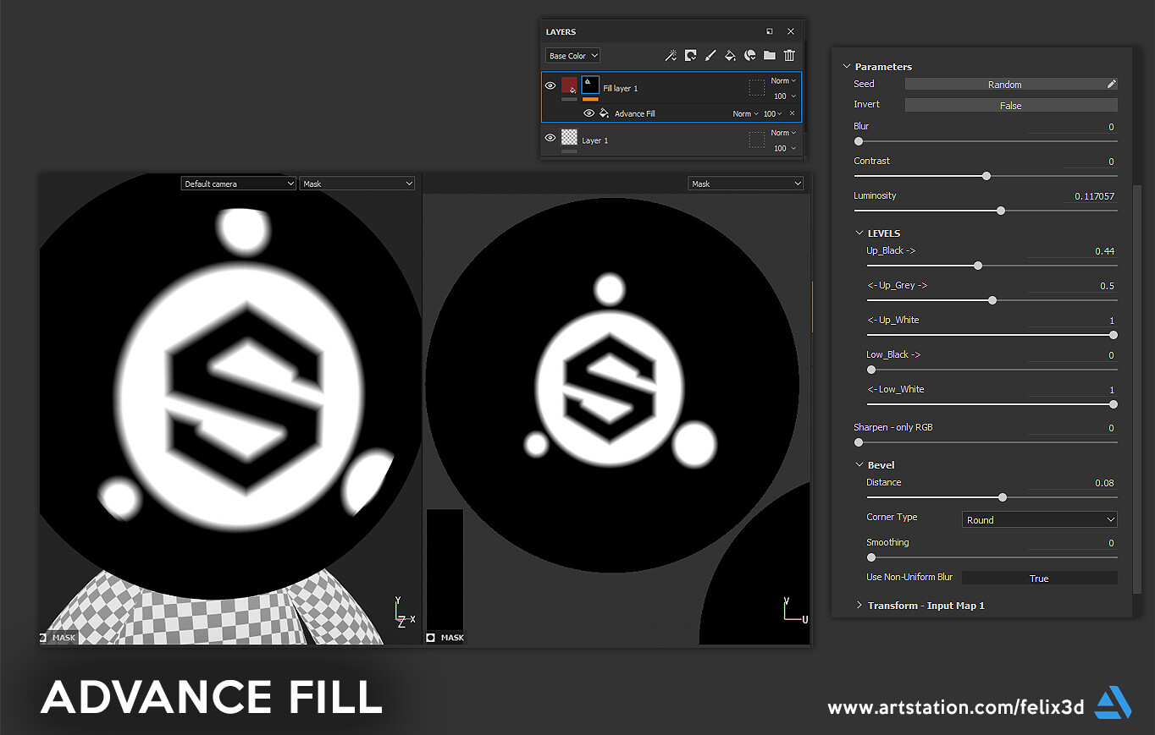
Task: Set Use Non-Uniform Blur to False
Action: pos(1040,578)
